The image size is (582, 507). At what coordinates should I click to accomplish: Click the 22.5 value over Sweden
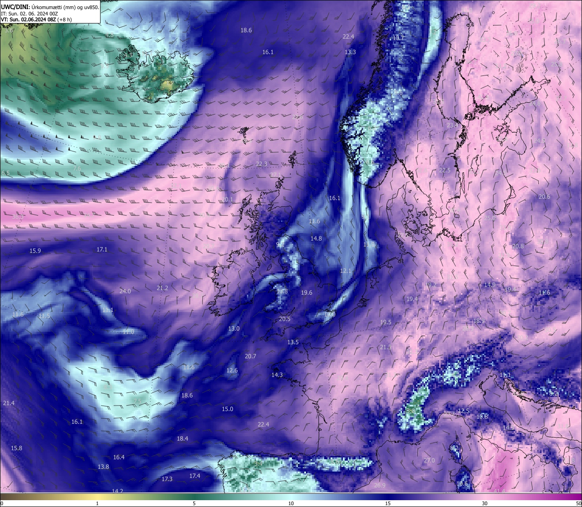[445, 171]
